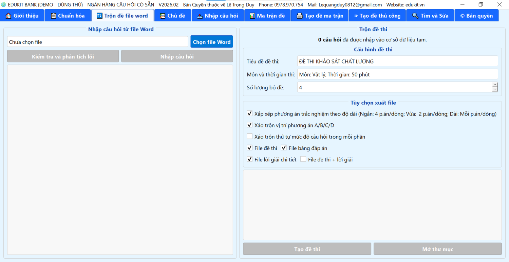Image resolution: width=509 pixels, height=262 pixels.
Task: Increase Số lượng bộ đề with up arrow
Action: (495, 85)
